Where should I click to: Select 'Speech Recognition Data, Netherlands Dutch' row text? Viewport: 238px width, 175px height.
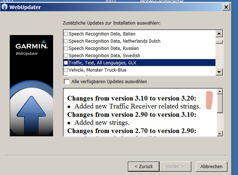coord(114,41)
